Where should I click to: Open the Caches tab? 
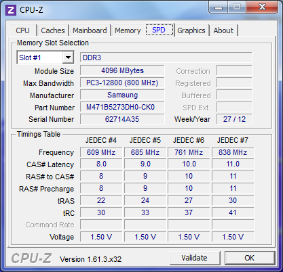pyautogui.click(x=53, y=30)
